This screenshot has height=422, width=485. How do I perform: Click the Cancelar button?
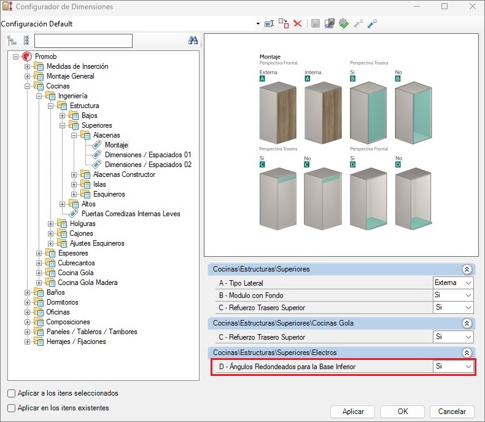click(451, 412)
